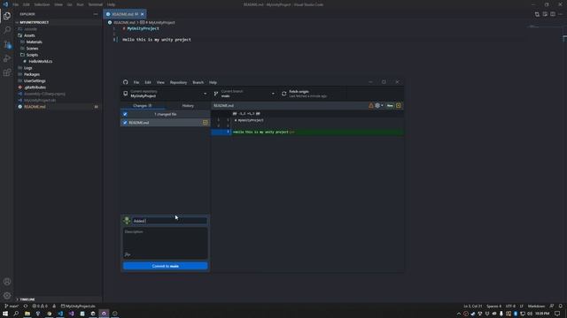The width and height of the screenshot is (567, 318).
Task: Select README.md in the Explorer tree
Action: click(35, 107)
